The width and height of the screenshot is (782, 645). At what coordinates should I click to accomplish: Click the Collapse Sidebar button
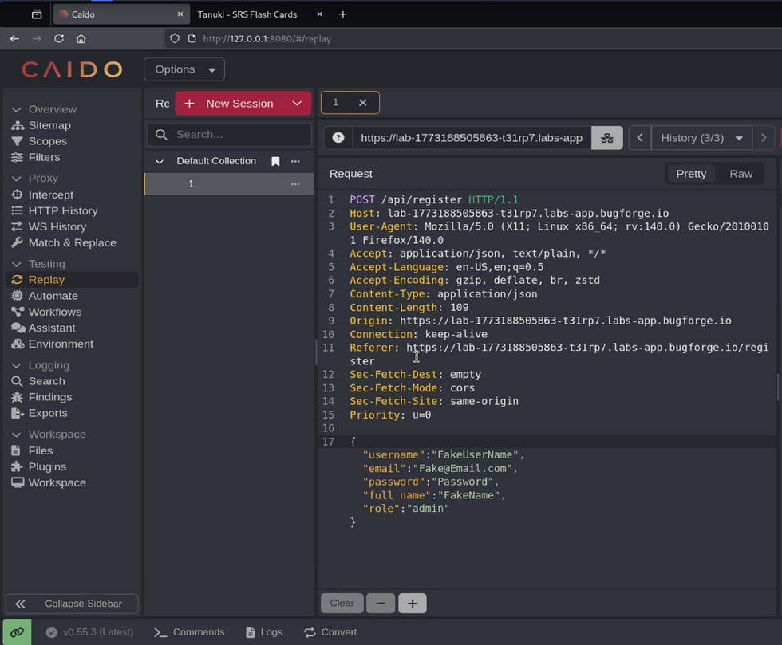click(72, 604)
